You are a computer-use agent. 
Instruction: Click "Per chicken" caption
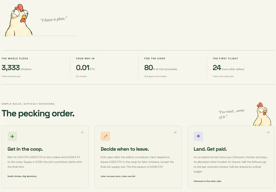point(81,77)
